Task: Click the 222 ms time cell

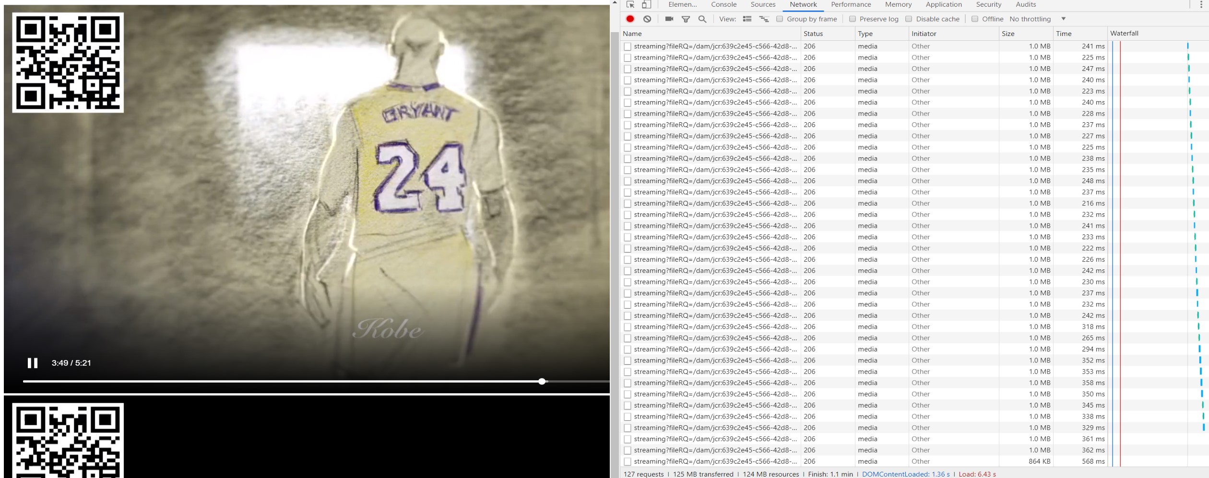Action: coord(1093,248)
